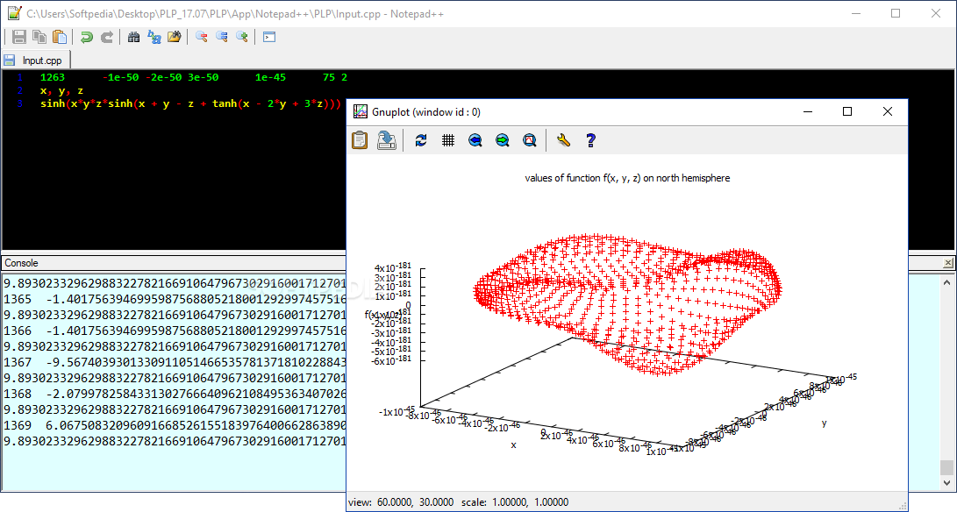Autoscale the Gnuplot graph

click(530, 140)
